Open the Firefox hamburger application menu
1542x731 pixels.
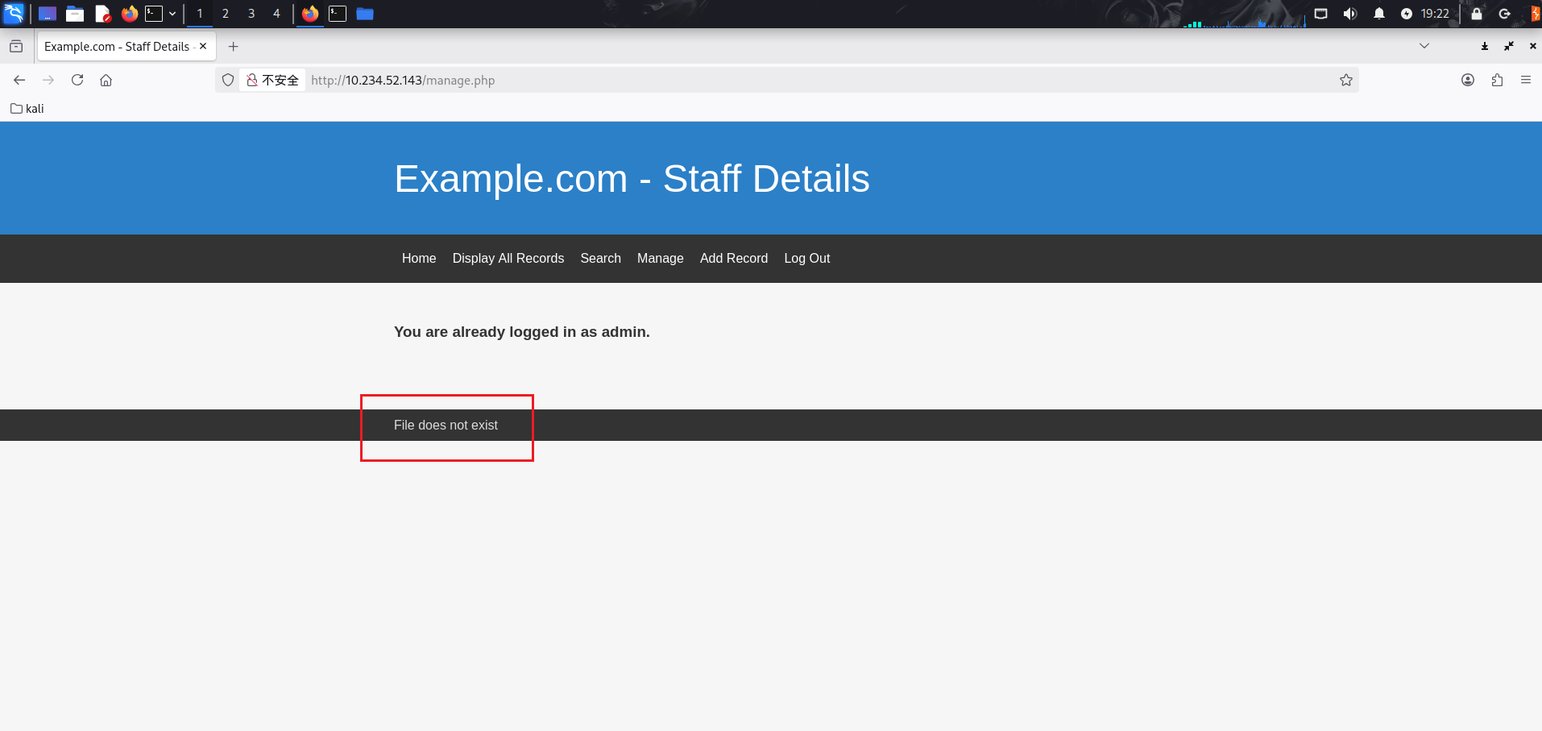coord(1525,80)
